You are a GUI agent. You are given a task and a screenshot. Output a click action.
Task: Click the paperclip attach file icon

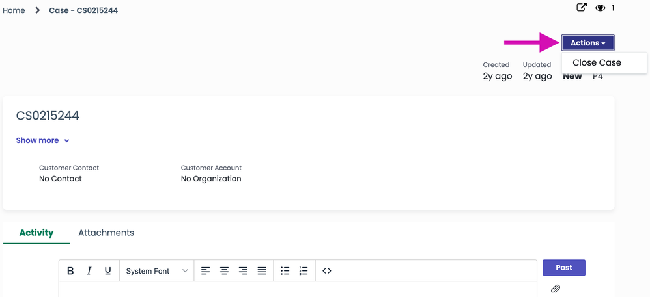pos(556,289)
